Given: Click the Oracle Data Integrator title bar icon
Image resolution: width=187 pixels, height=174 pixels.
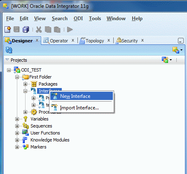Looking at the screenshot, I should 6,6.
